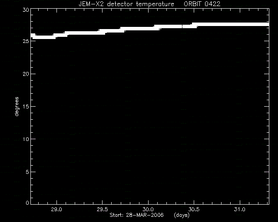This screenshot has height=222, width=278.
Task: Click the temperature curve segment above 30.0
Action: click(148, 29)
